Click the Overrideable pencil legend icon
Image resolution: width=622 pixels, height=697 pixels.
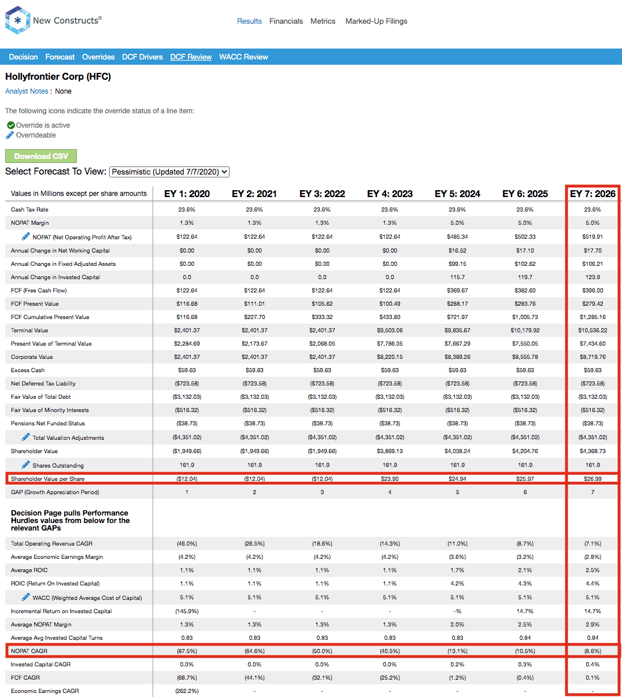pyautogui.click(x=10, y=135)
